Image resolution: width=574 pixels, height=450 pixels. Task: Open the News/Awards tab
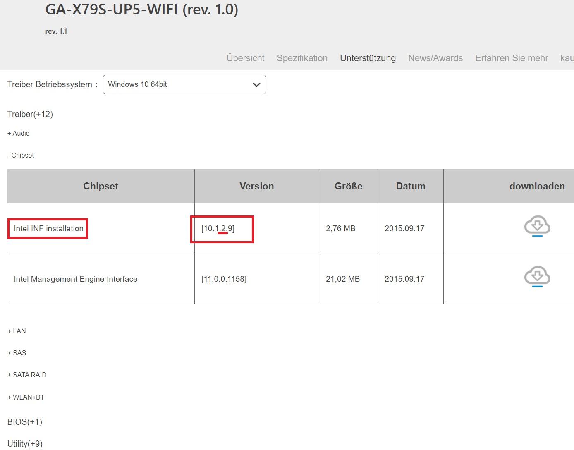(435, 58)
